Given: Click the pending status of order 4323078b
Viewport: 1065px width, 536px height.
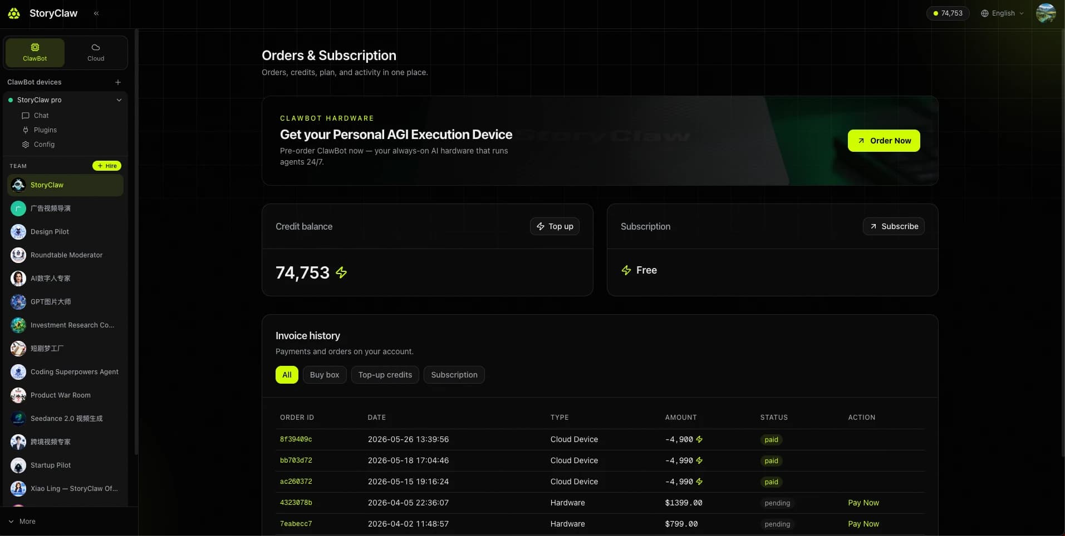Looking at the screenshot, I should point(777,503).
